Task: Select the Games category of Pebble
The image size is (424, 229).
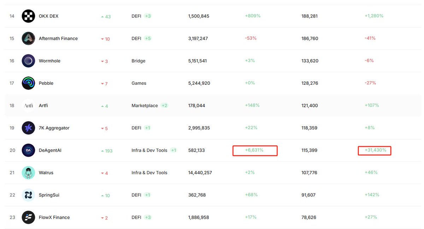Action: point(139,83)
